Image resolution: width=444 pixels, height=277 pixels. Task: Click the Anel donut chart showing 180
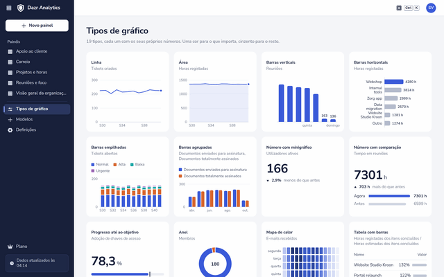click(215, 264)
